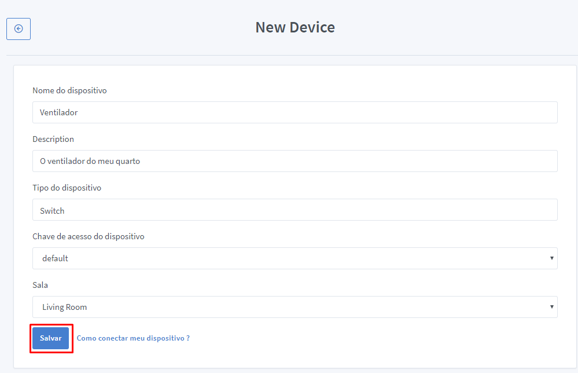Click the "New Device" page heading
Viewport: 578px width, 373px height.
tap(295, 27)
